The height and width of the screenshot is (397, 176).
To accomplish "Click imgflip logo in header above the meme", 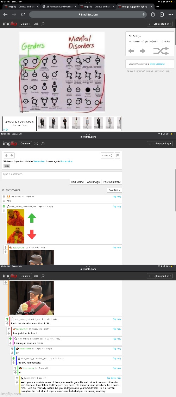I will (x=10, y=24).
